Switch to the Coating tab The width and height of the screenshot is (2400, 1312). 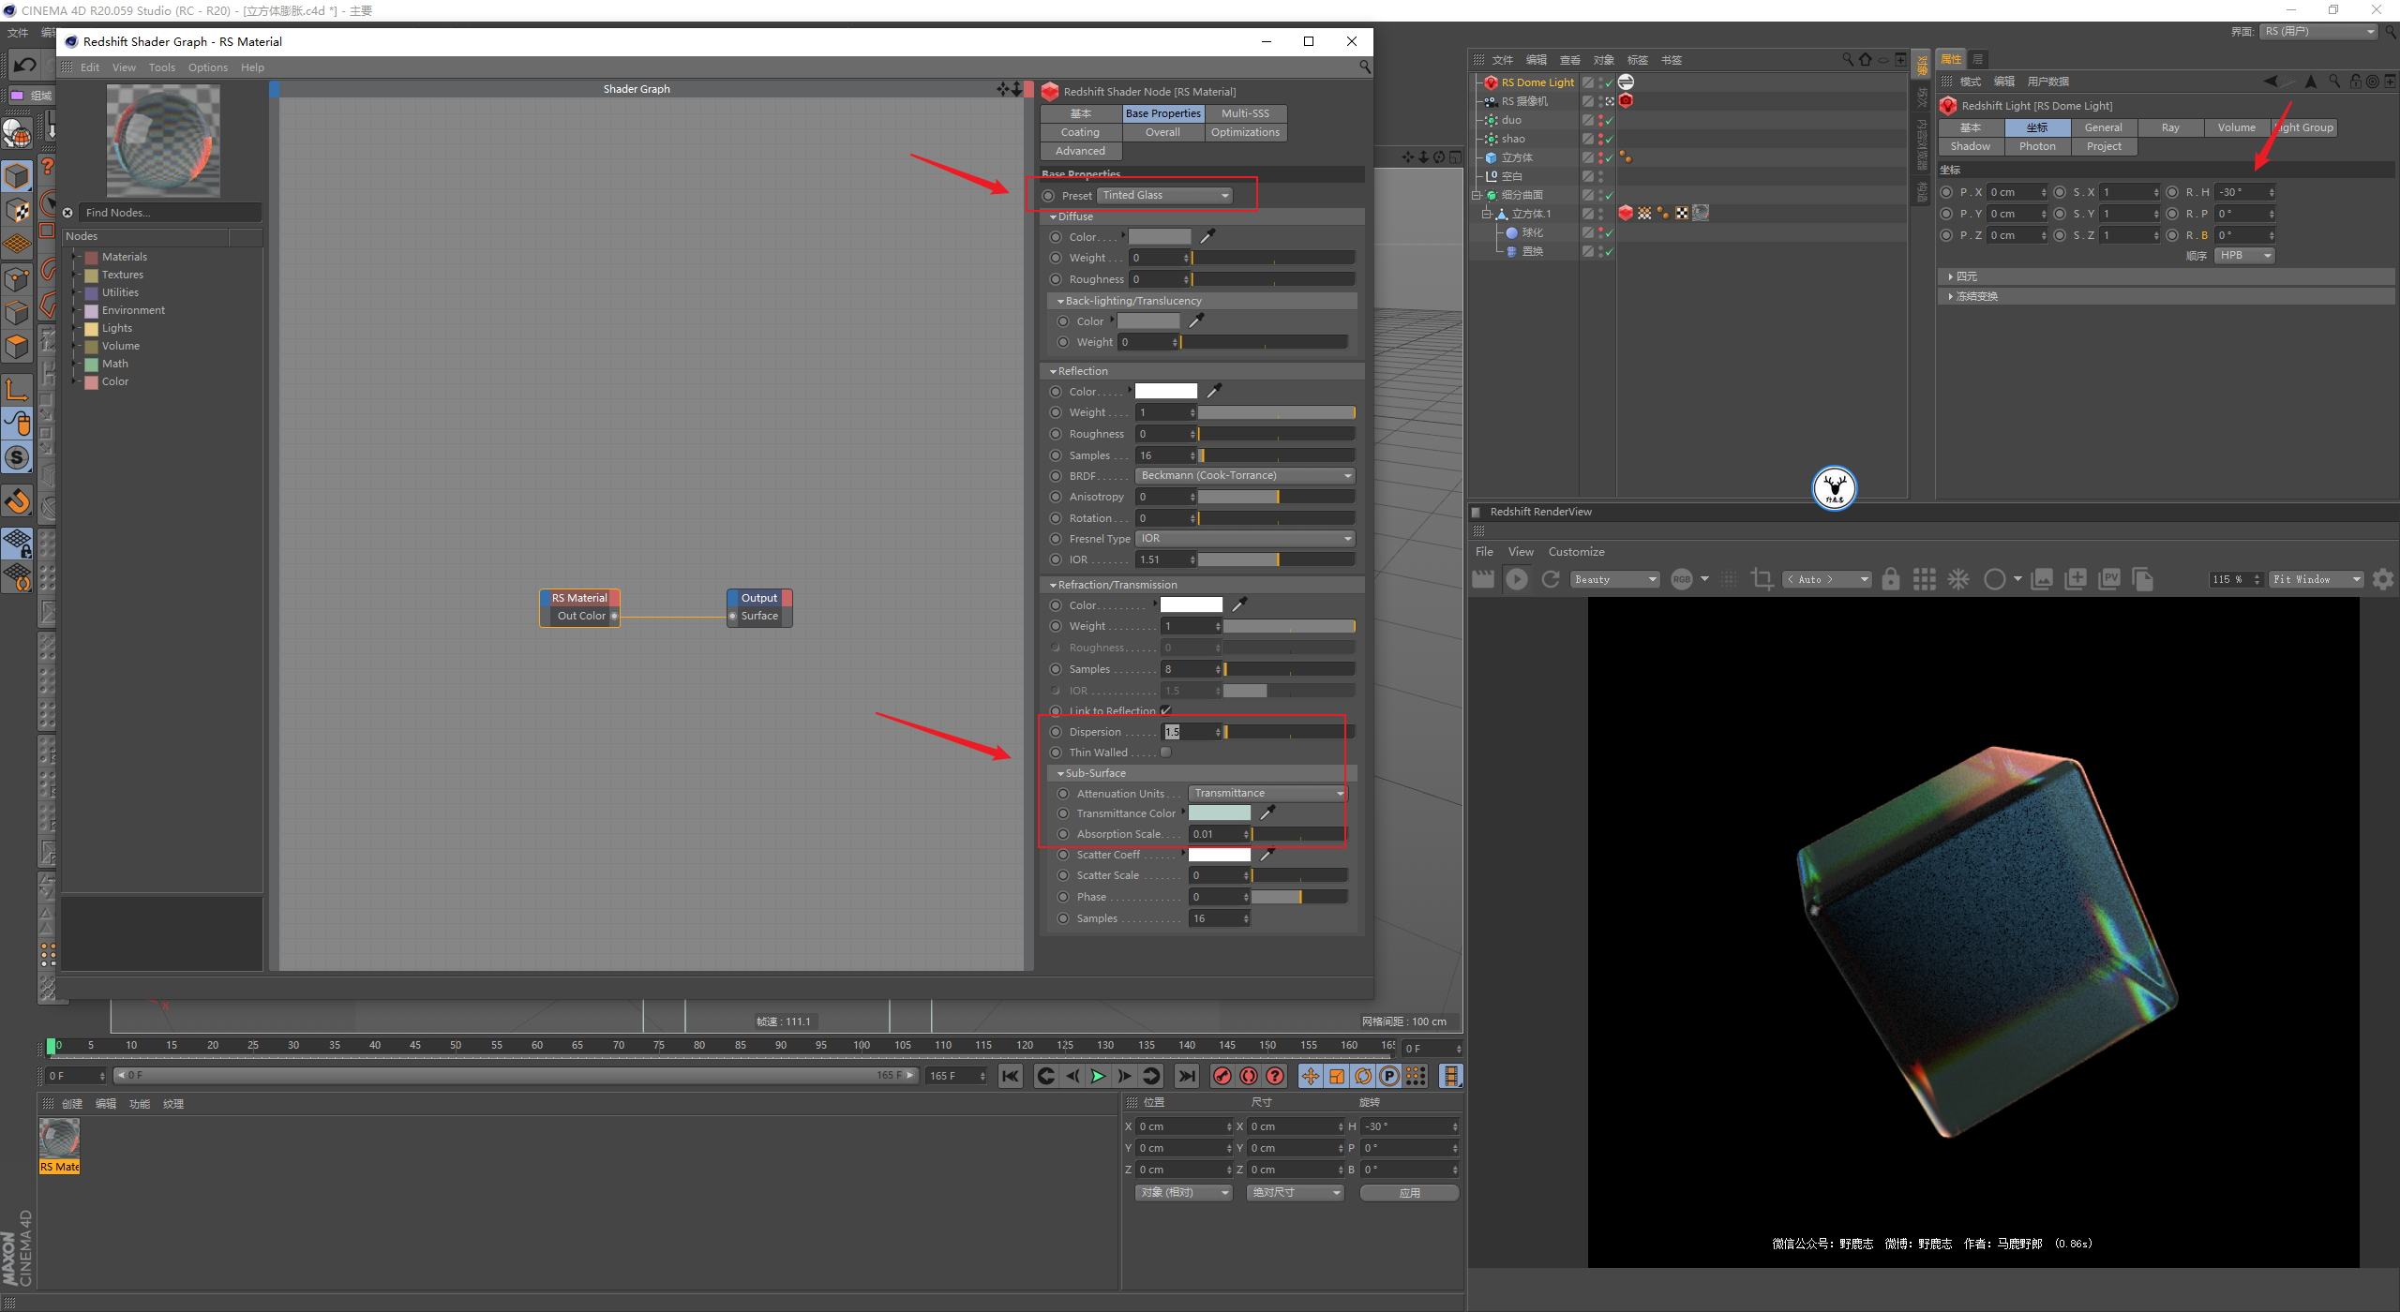click(1080, 132)
